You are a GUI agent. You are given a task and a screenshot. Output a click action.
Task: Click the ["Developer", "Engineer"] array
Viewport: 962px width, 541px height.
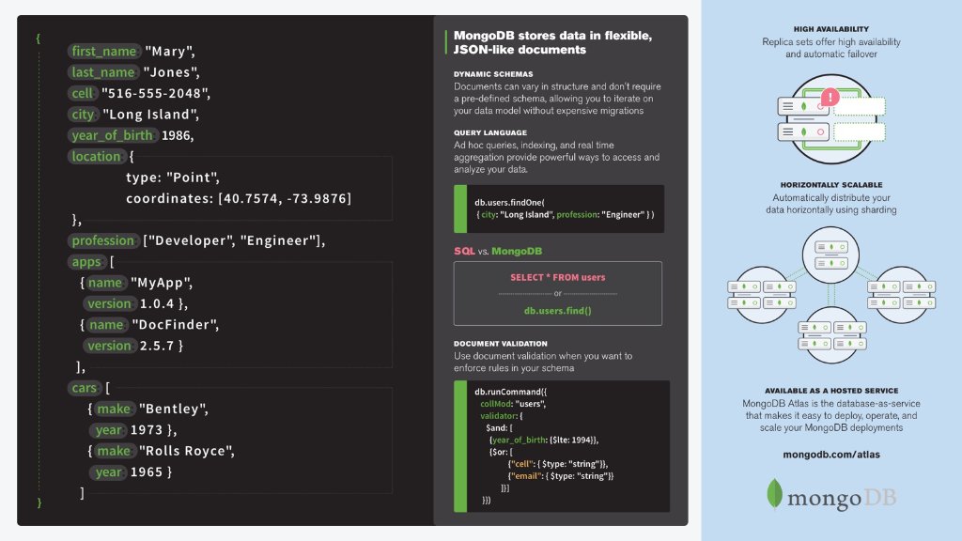pos(234,240)
